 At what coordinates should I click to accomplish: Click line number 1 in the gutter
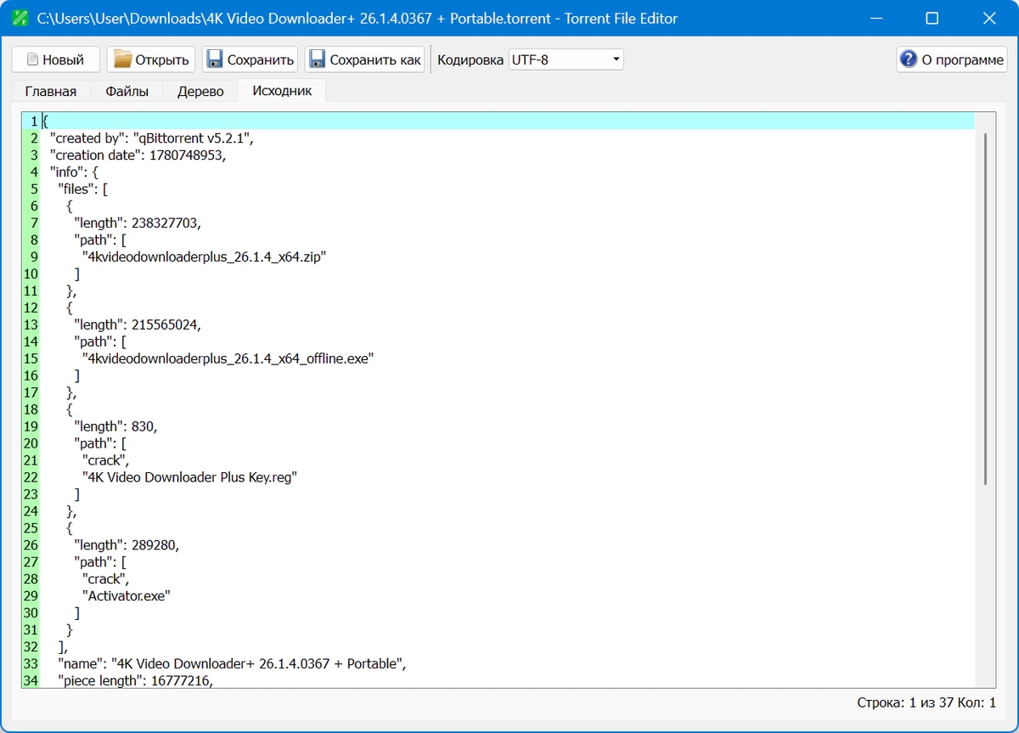click(x=33, y=121)
